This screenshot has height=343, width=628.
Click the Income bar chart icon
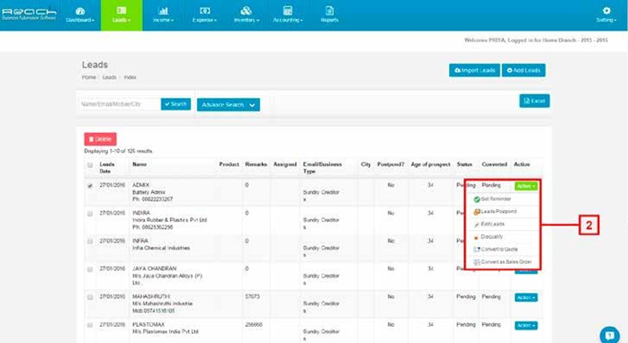pyautogui.click(x=163, y=11)
